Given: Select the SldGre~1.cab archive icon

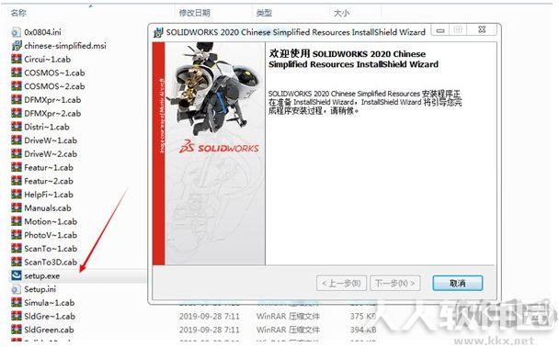Looking at the screenshot, I should (x=16, y=316).
